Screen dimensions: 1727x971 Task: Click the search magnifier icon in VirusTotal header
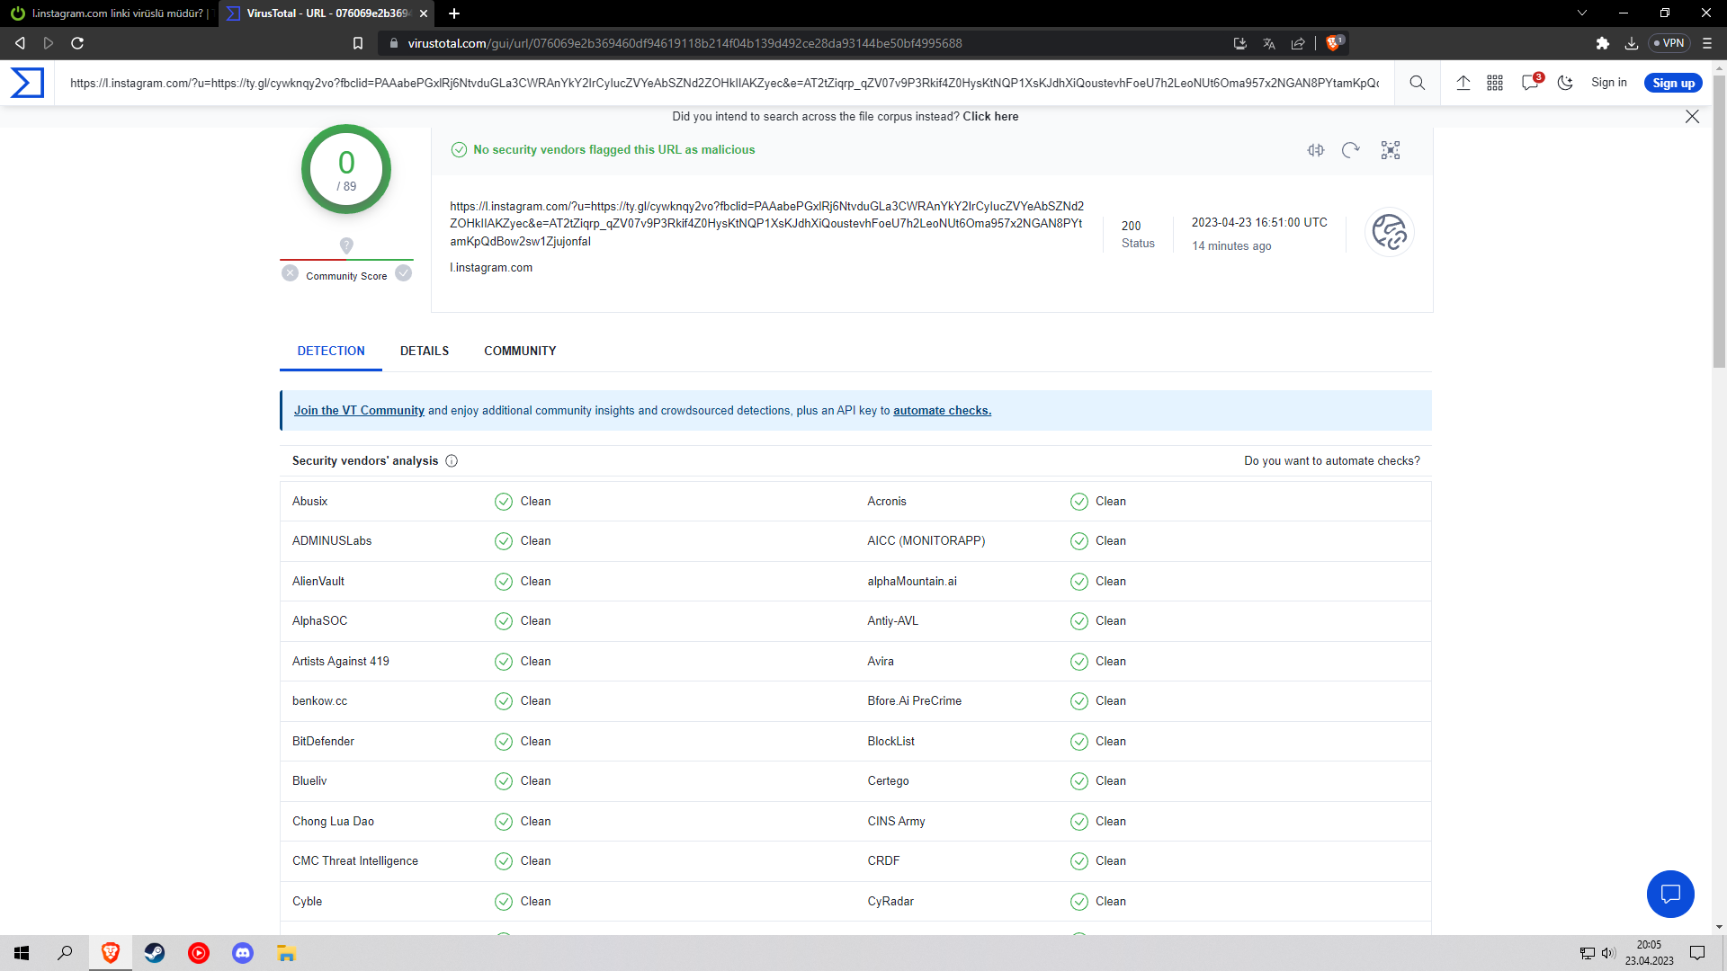[1417, 83]
